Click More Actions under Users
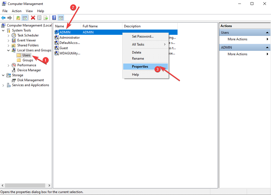 pyautogui.click(x=237, y=39)
